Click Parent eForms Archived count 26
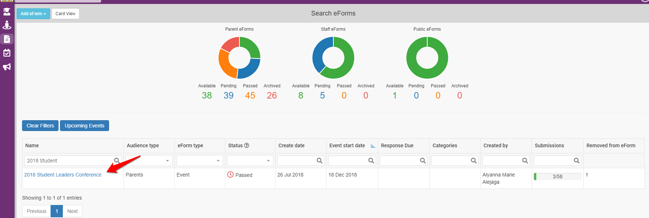The width and height of the screenshot is (649, 218). pos(272,95)
